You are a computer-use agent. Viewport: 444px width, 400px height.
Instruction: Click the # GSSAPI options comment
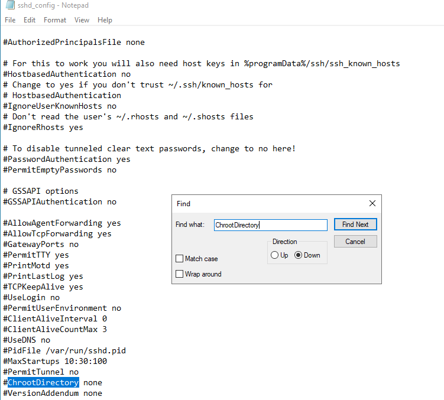pos(41,191)
